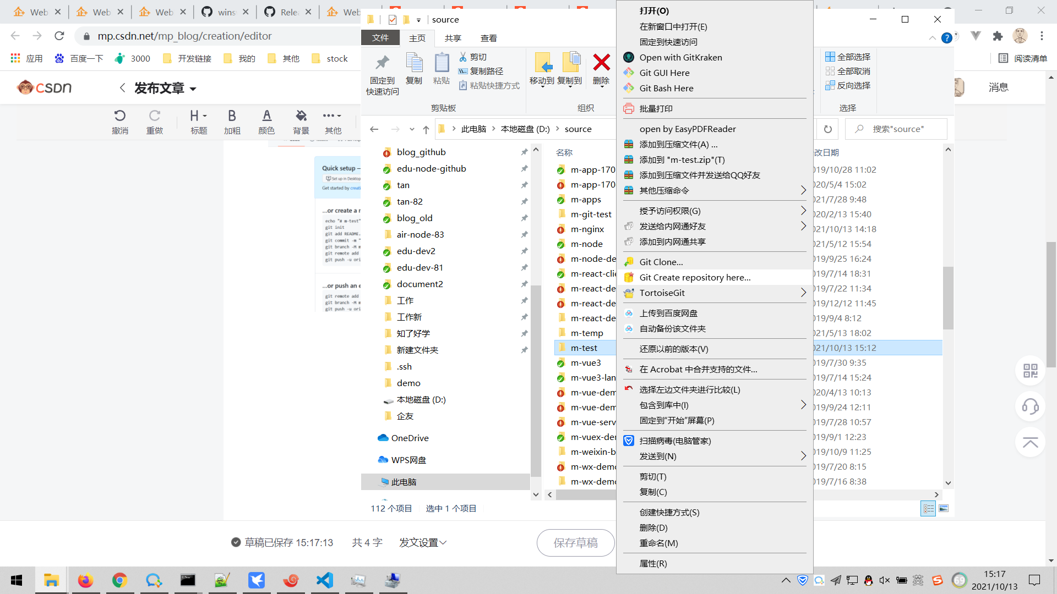Switch to details view toggle
This screenshot has width=1057, height=594.
[928, 509]
